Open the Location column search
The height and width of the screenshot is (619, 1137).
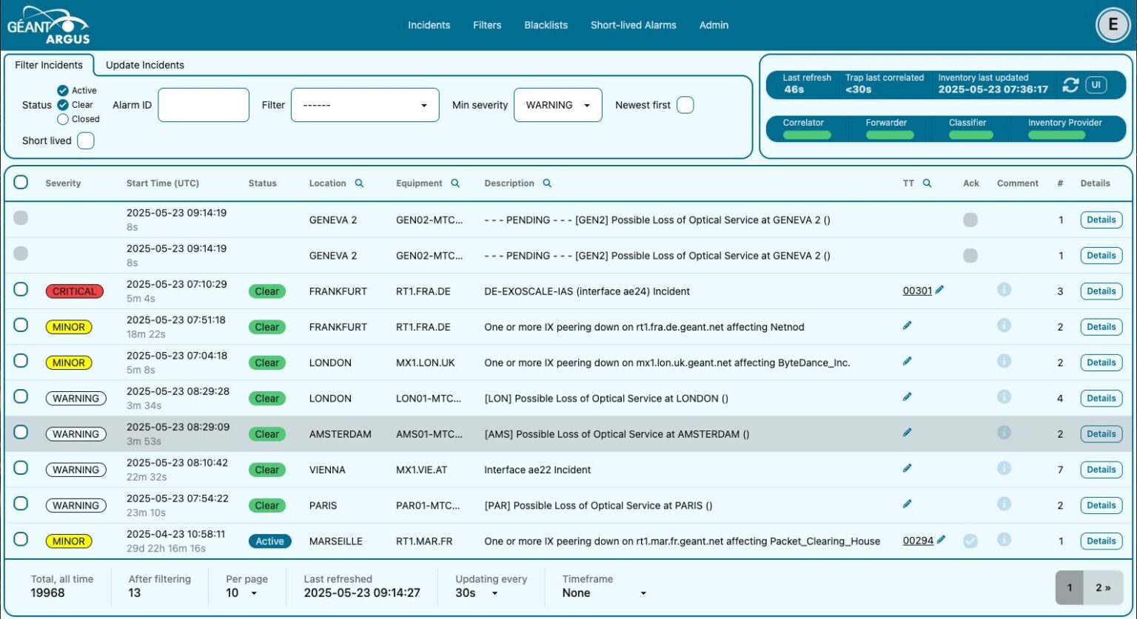point(360,183)
